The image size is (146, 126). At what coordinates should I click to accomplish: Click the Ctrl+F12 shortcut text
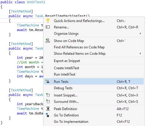click(x=123, y=122)
